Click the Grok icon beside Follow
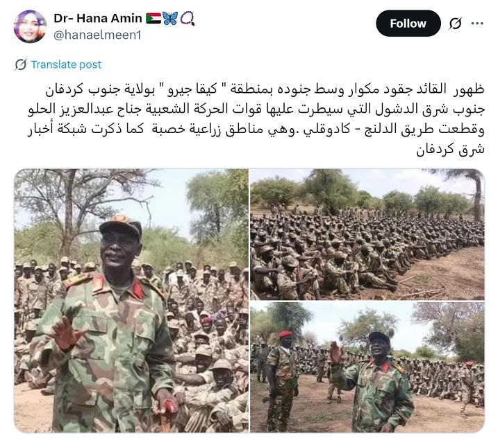This screenshot has height=447, width=498. tap(456, 23)
